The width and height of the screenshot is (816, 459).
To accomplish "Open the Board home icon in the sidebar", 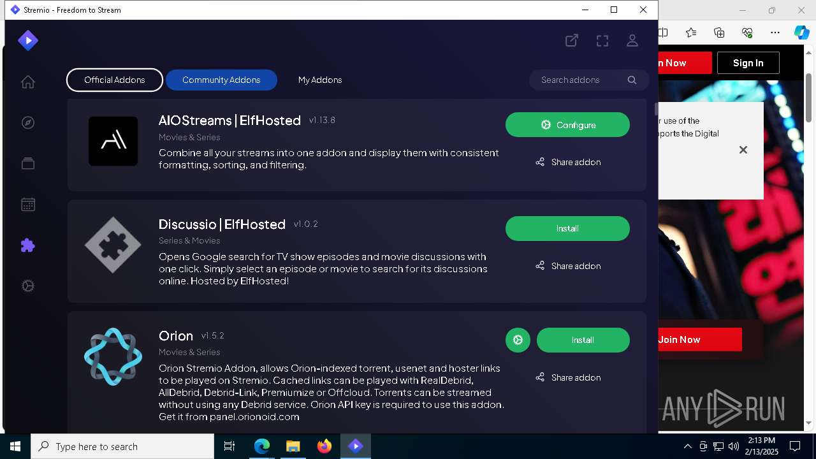I will pos(27,82).
